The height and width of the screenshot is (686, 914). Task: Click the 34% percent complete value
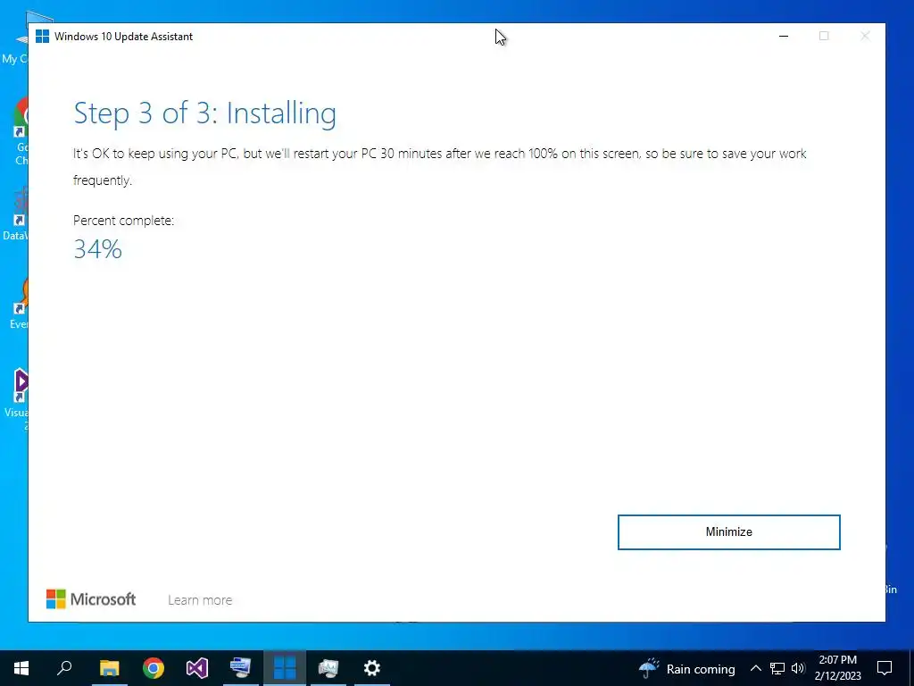(x=98, y=250)
